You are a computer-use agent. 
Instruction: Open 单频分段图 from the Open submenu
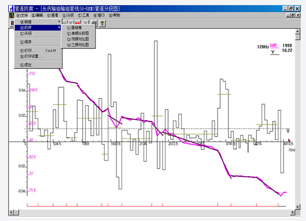tap(78, 33)
